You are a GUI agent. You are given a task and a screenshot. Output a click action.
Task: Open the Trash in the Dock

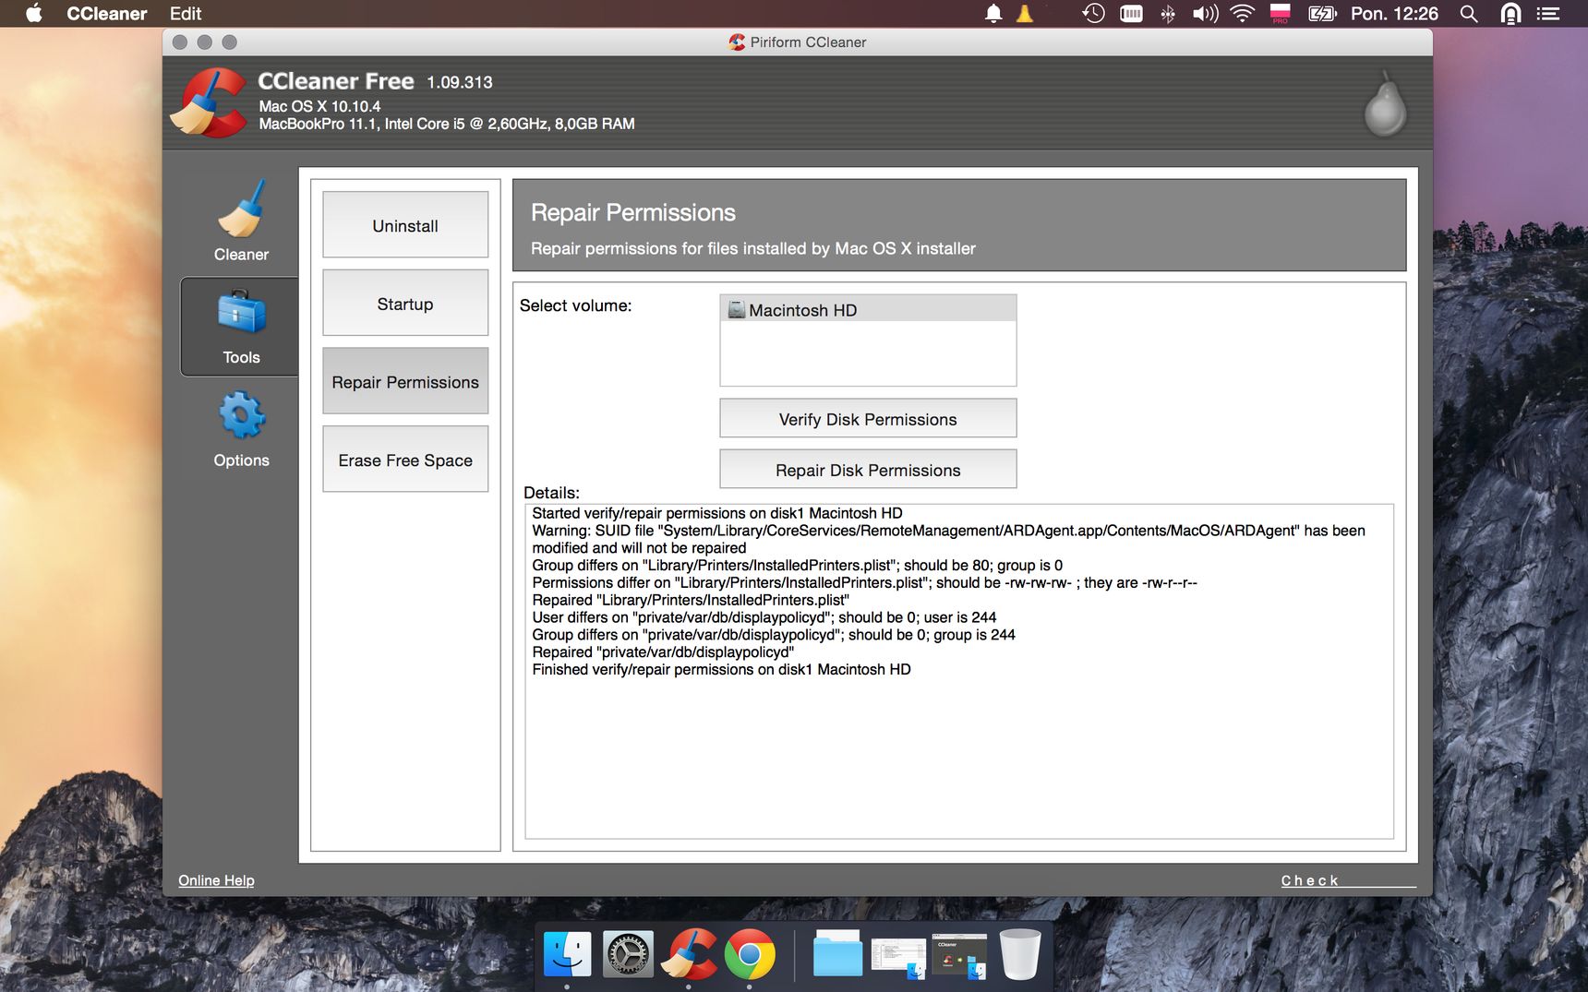click(1020, 954)
